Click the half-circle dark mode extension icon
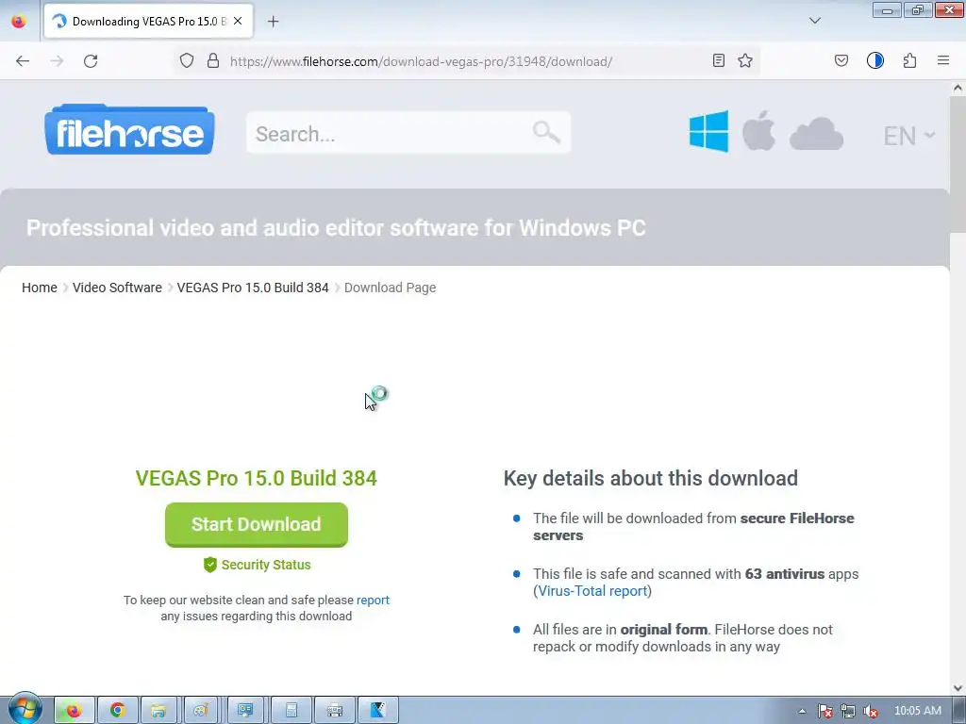 [x=874, y=60]
